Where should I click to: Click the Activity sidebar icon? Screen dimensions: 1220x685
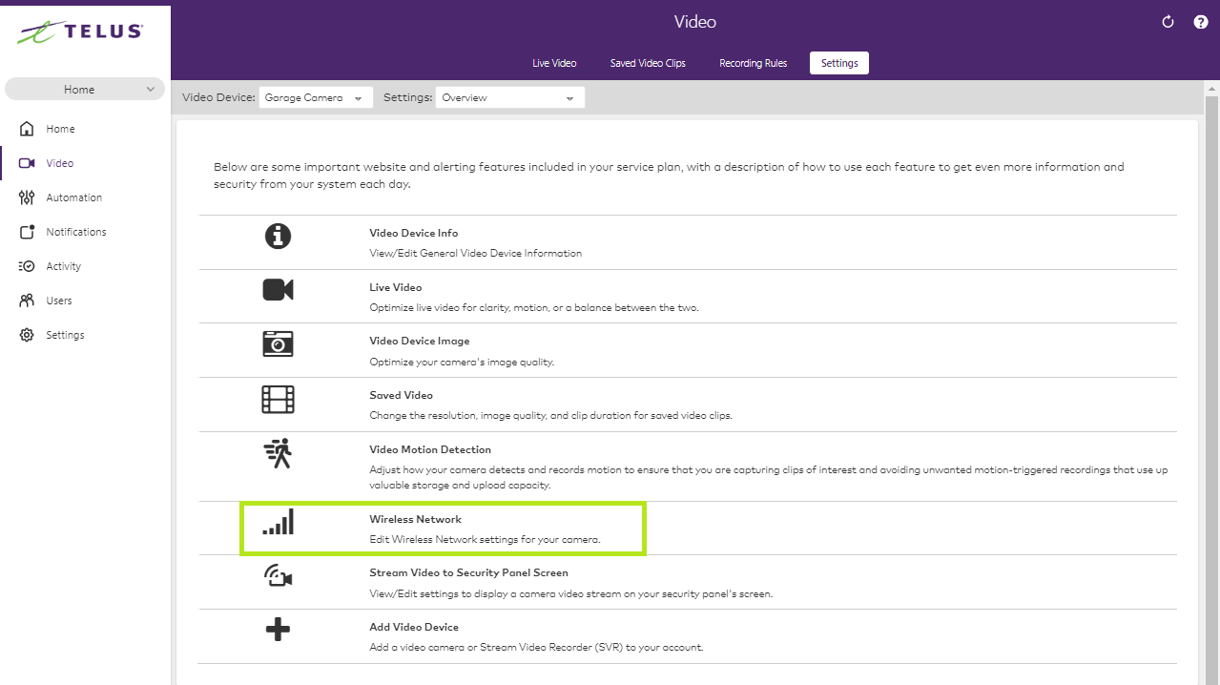27,266
